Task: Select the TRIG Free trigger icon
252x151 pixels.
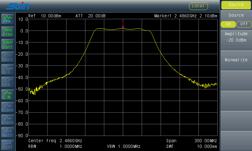Action: (x=8, y=32)
